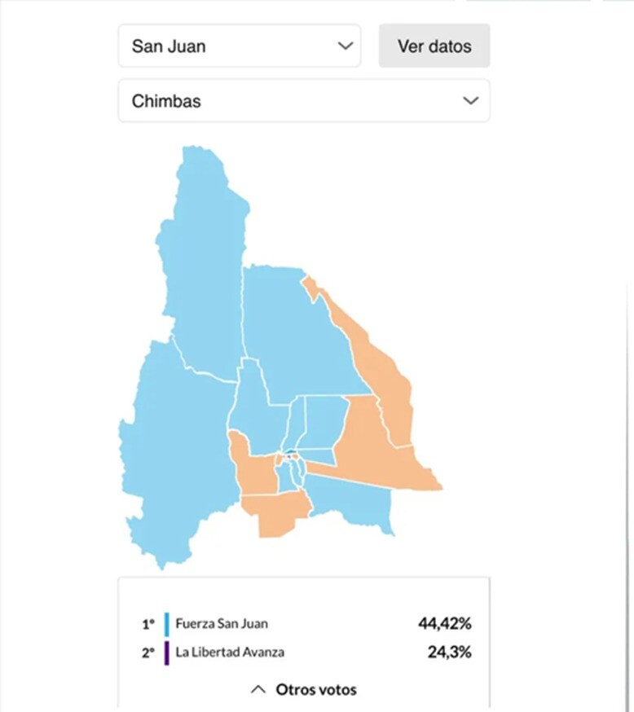The width and height of the screenshot is (634, 712).
Task: Click the 1° first place rank marker
Action: (147, 625)
